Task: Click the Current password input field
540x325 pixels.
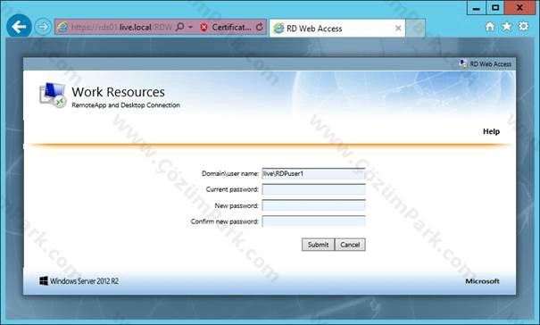Action: (313, 189)
